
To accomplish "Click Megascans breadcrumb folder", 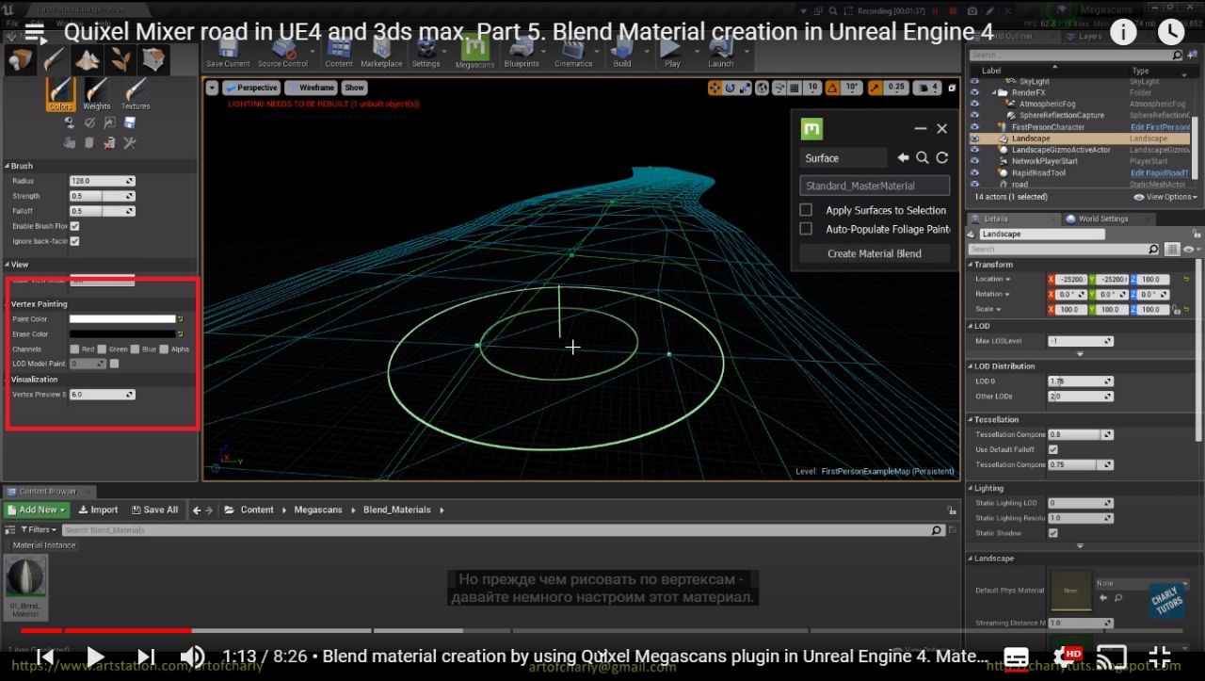I will coord(317,510).
